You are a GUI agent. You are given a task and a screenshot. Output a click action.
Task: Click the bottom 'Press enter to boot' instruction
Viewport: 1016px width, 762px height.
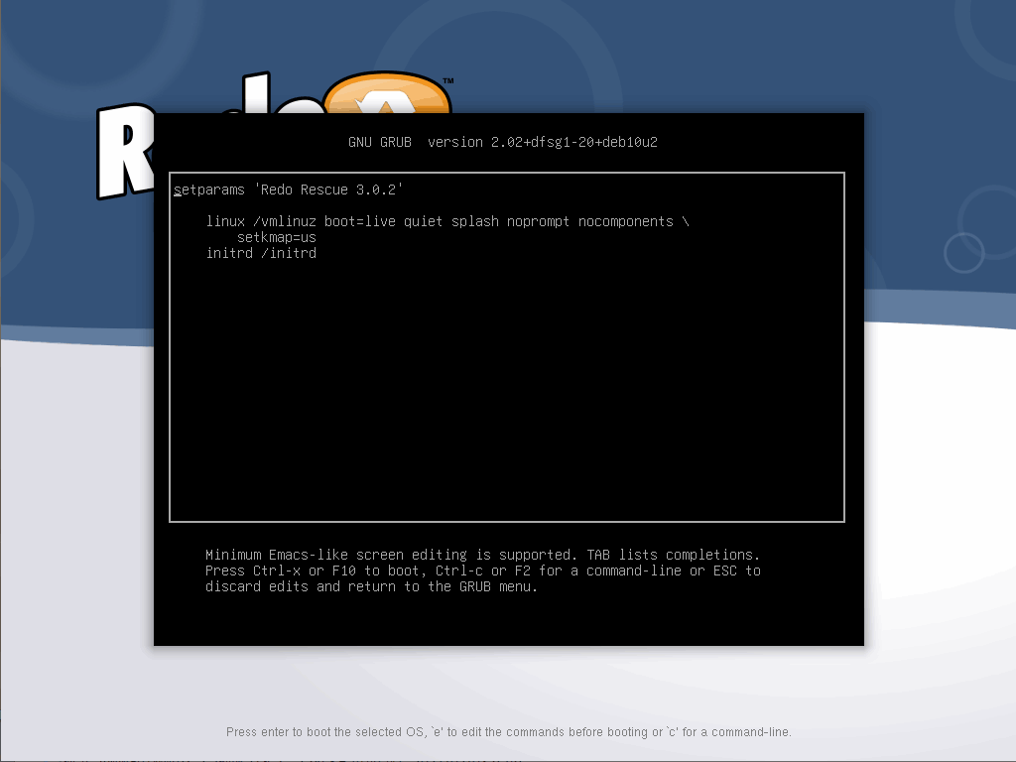tap(509, 731)
